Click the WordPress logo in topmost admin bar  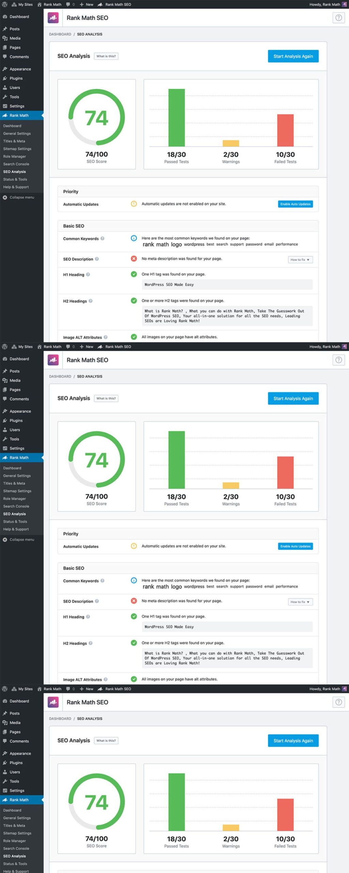point(5,4)
